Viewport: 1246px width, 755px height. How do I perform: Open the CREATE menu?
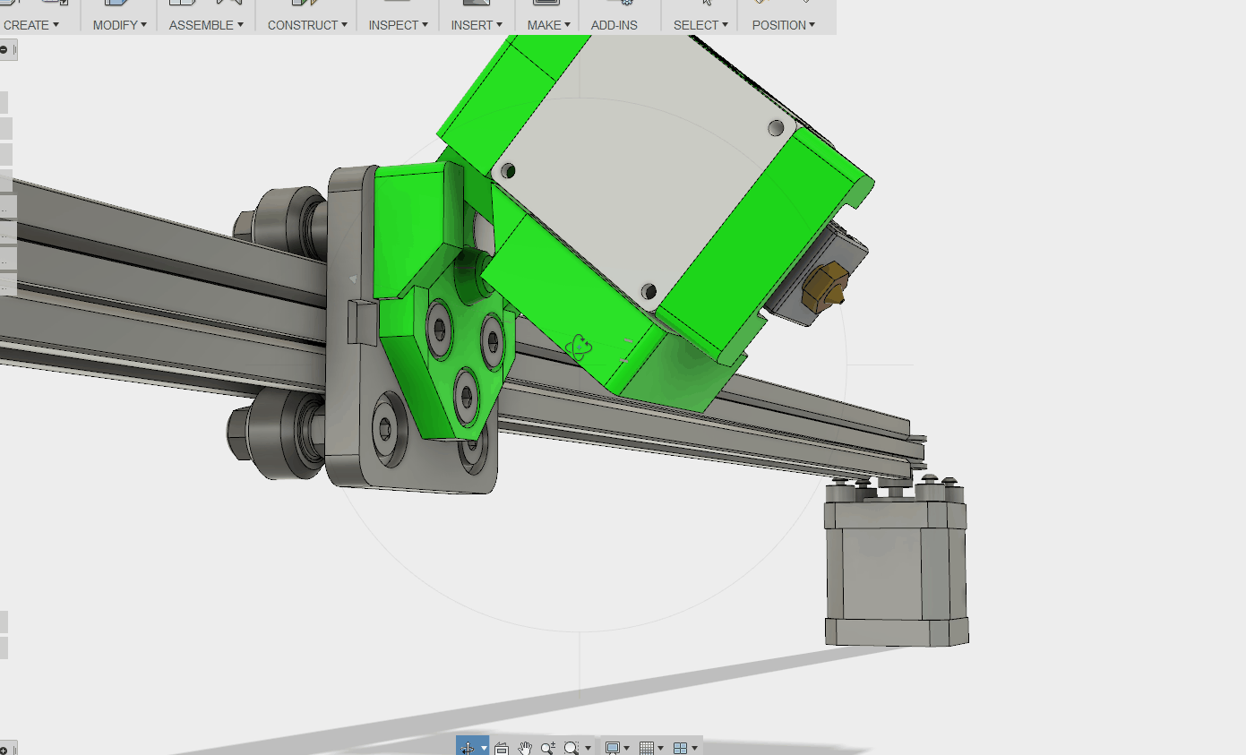[30, 25]
